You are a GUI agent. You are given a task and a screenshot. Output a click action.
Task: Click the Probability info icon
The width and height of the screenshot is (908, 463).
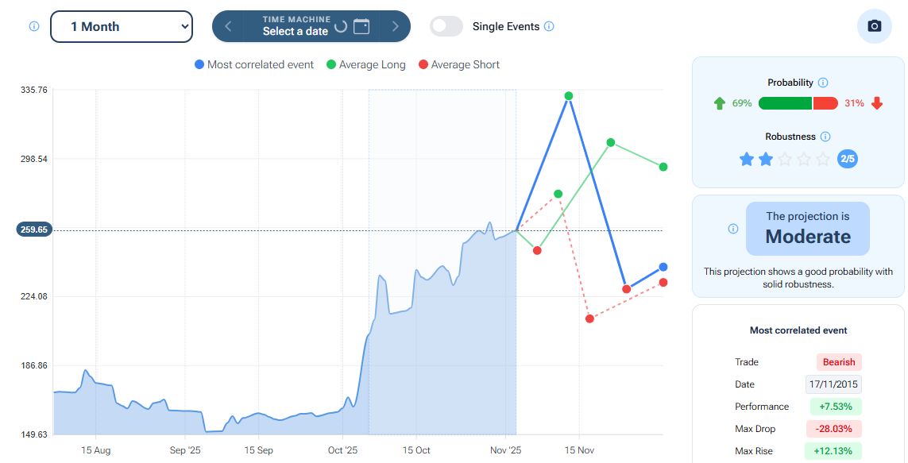[x=823, y=83]
